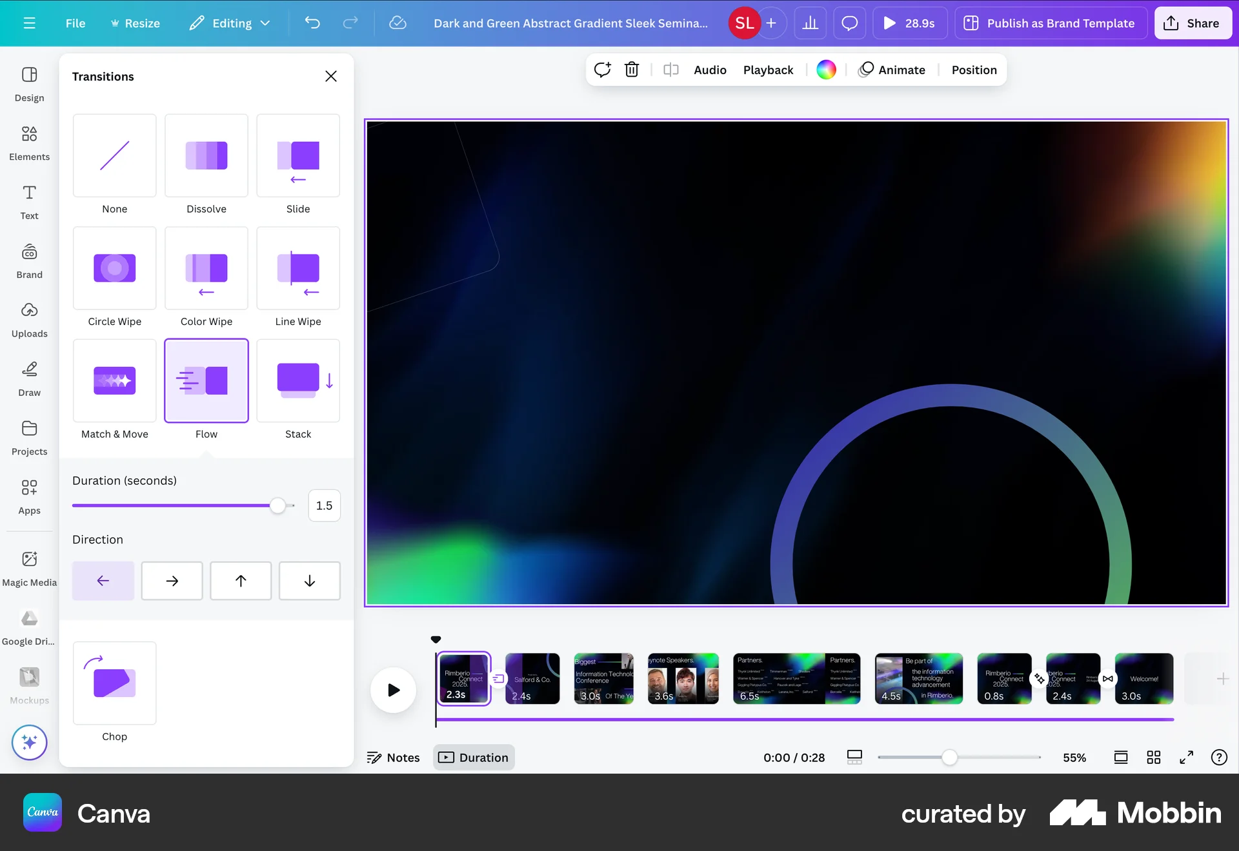
Task: Open the Elements panel
Action: (29, 143)
